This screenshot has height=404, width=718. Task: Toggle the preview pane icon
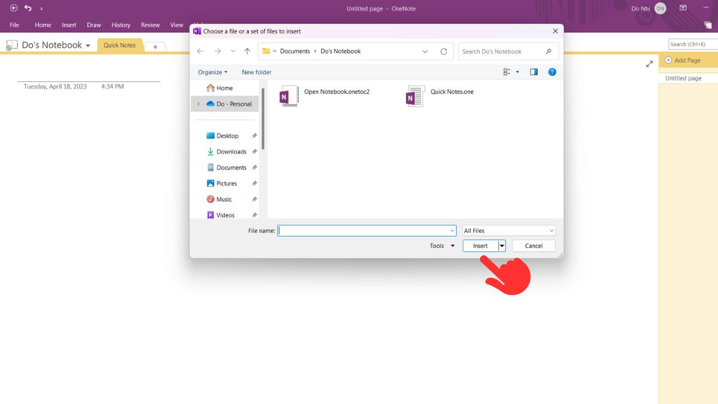point(534,72)
